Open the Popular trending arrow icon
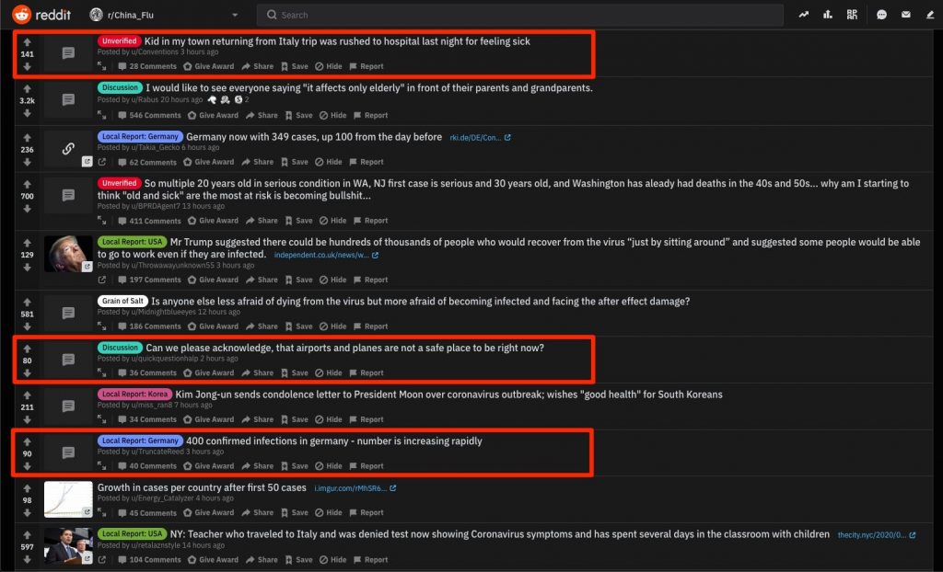This screenshot has height=572, width=943. click(803, 15)
